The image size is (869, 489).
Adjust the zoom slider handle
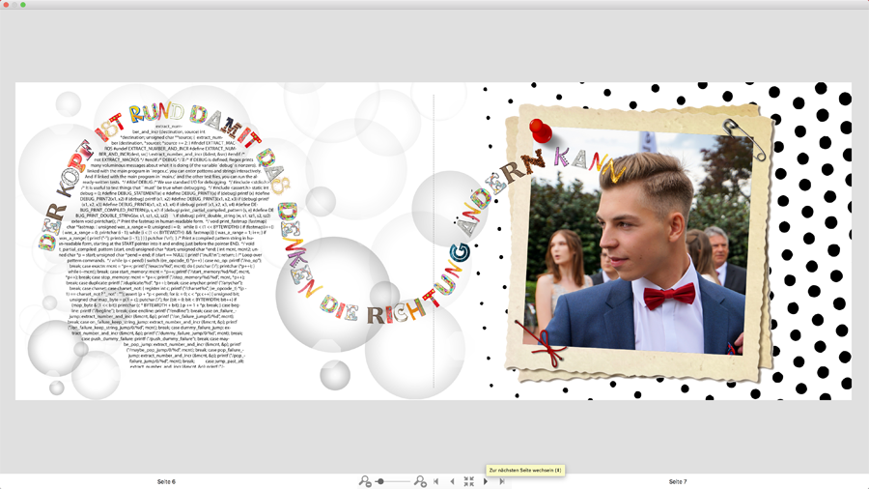380,481
